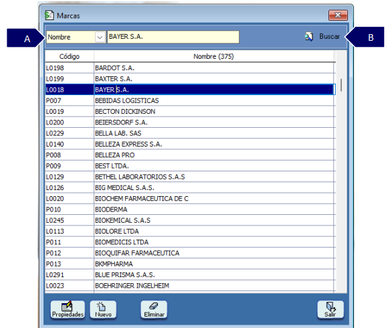
Task: Open Propiedades of the selected brand
Action: 68,310
